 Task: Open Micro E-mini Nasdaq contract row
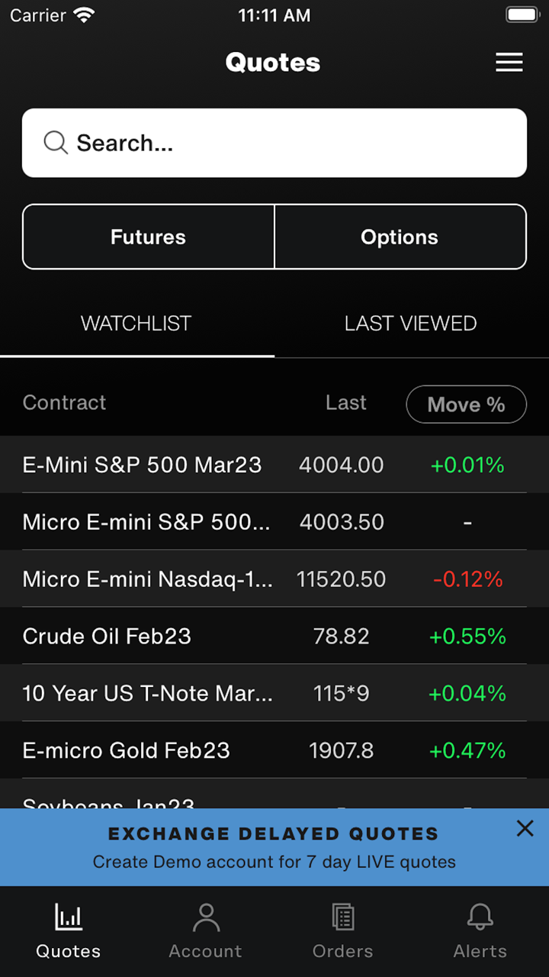pyautogui.click(x=147, y=579)
